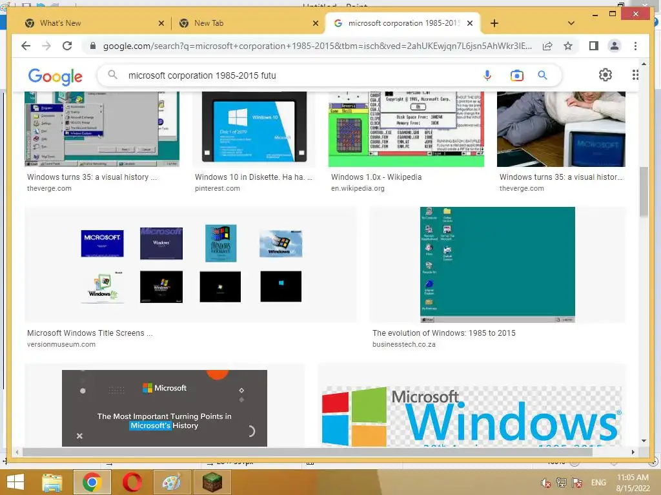Close the microsoft corporation search tab
The image size is (661, 495).
[x=470, y=23]
